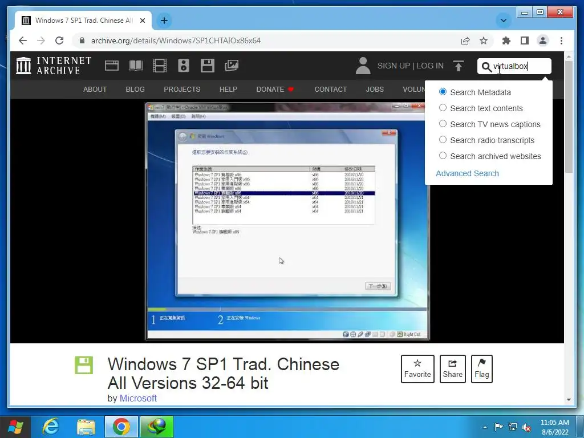The width and height of the screenshot is (584, 438).
Task: Click the search magnifier icon
Action: 486,67
